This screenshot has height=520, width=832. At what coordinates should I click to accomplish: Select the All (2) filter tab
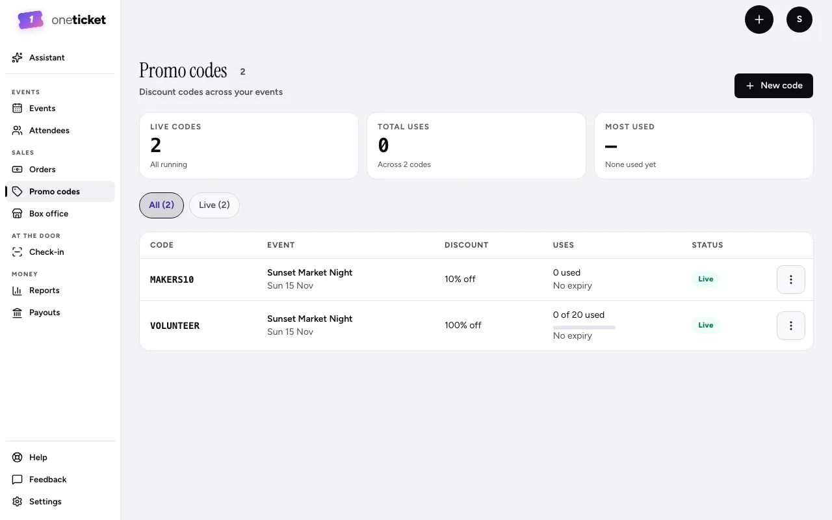[161, 205]
